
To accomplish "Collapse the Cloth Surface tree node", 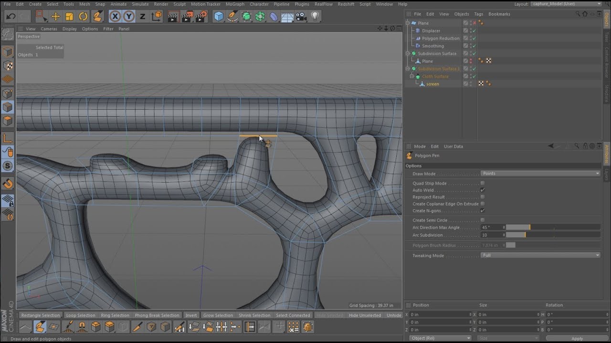I will pos(412,76).
